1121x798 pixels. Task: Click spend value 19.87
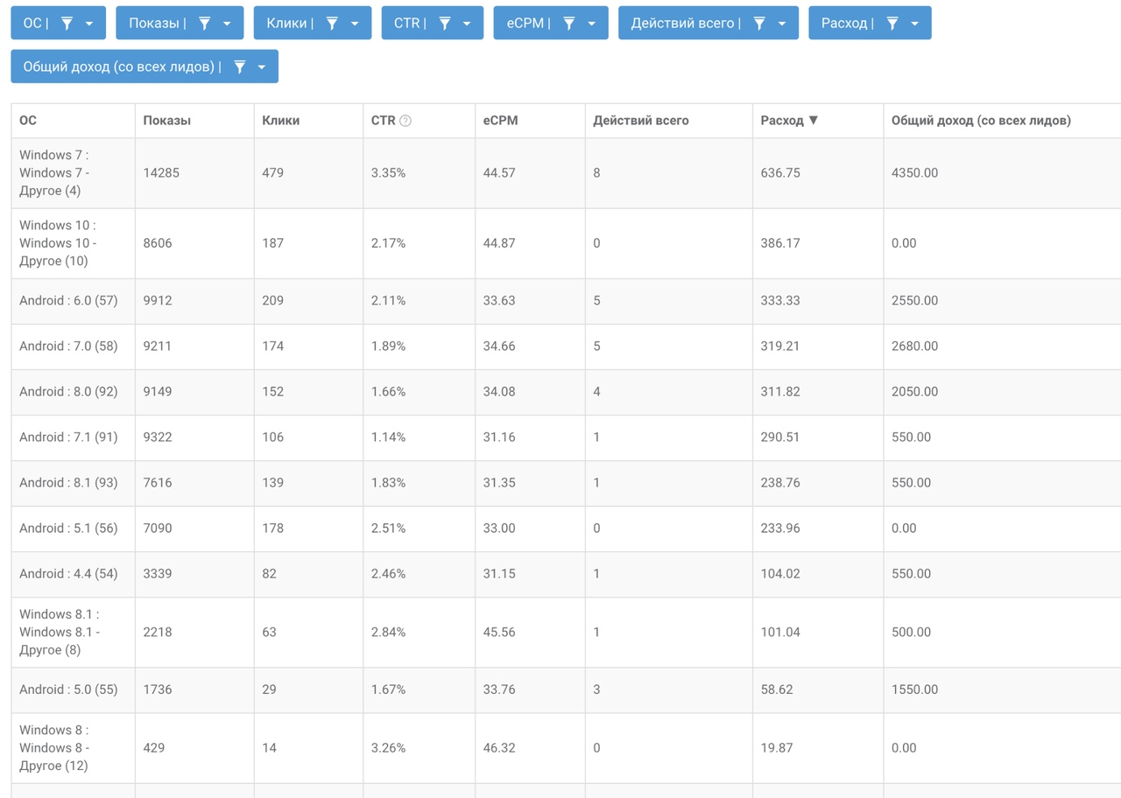tap(777, 747)
